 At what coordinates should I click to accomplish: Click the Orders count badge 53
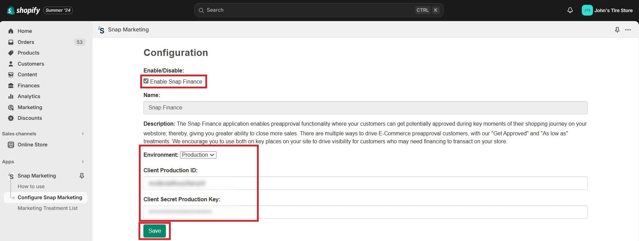pyautogui.click(x=80, y=42)
